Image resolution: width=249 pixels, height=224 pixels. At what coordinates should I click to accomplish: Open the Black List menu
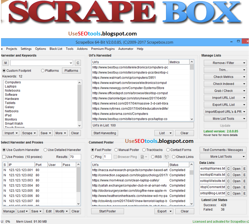click(x=56, y=49)
